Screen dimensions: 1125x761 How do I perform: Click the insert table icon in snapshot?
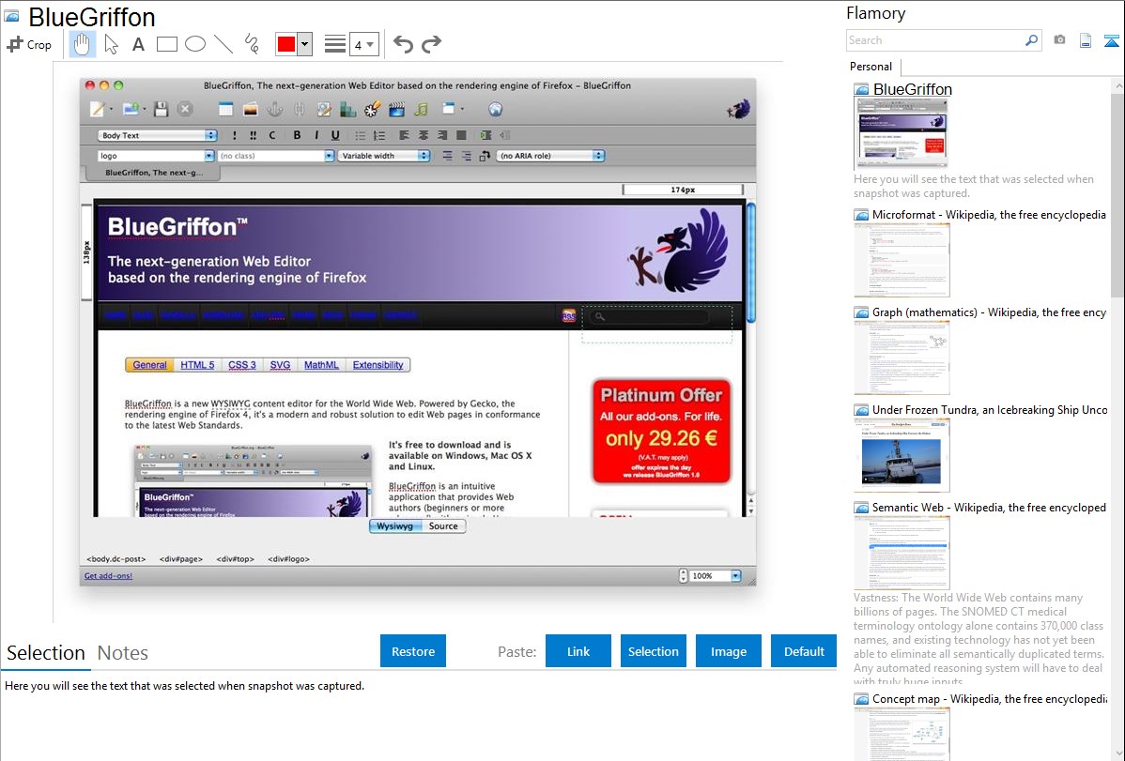(225, 109)
